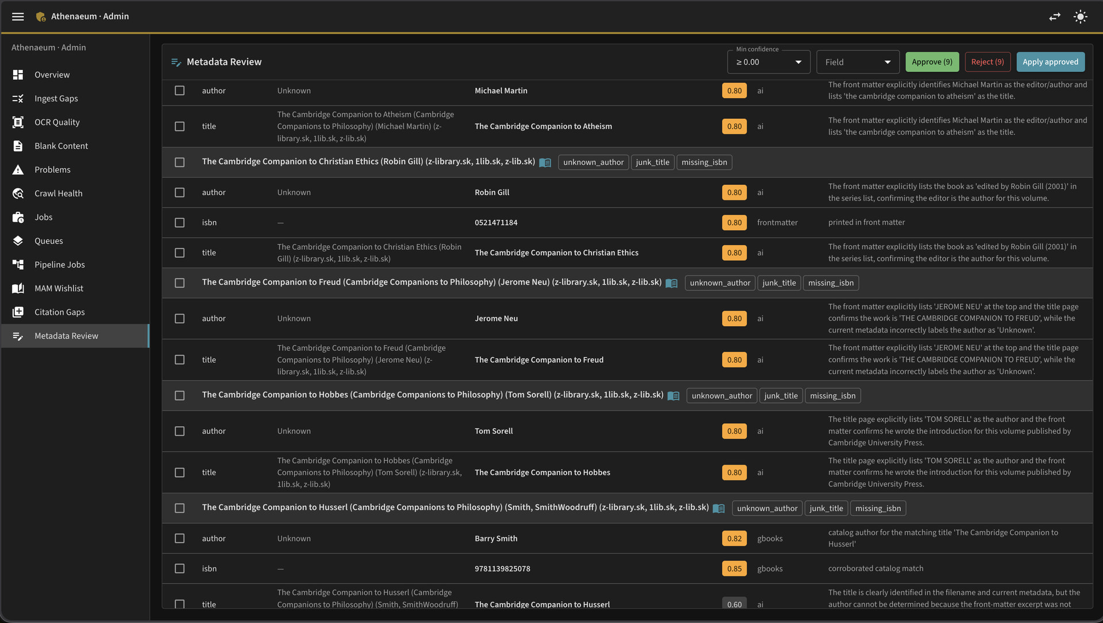
Task: Open the hamburger navigation menu
Action: (18, 17)
